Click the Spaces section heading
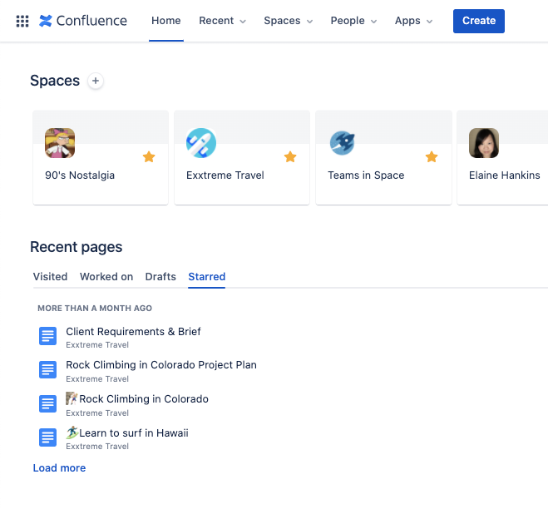Screen dimensions: 548x509 point(55,81)
